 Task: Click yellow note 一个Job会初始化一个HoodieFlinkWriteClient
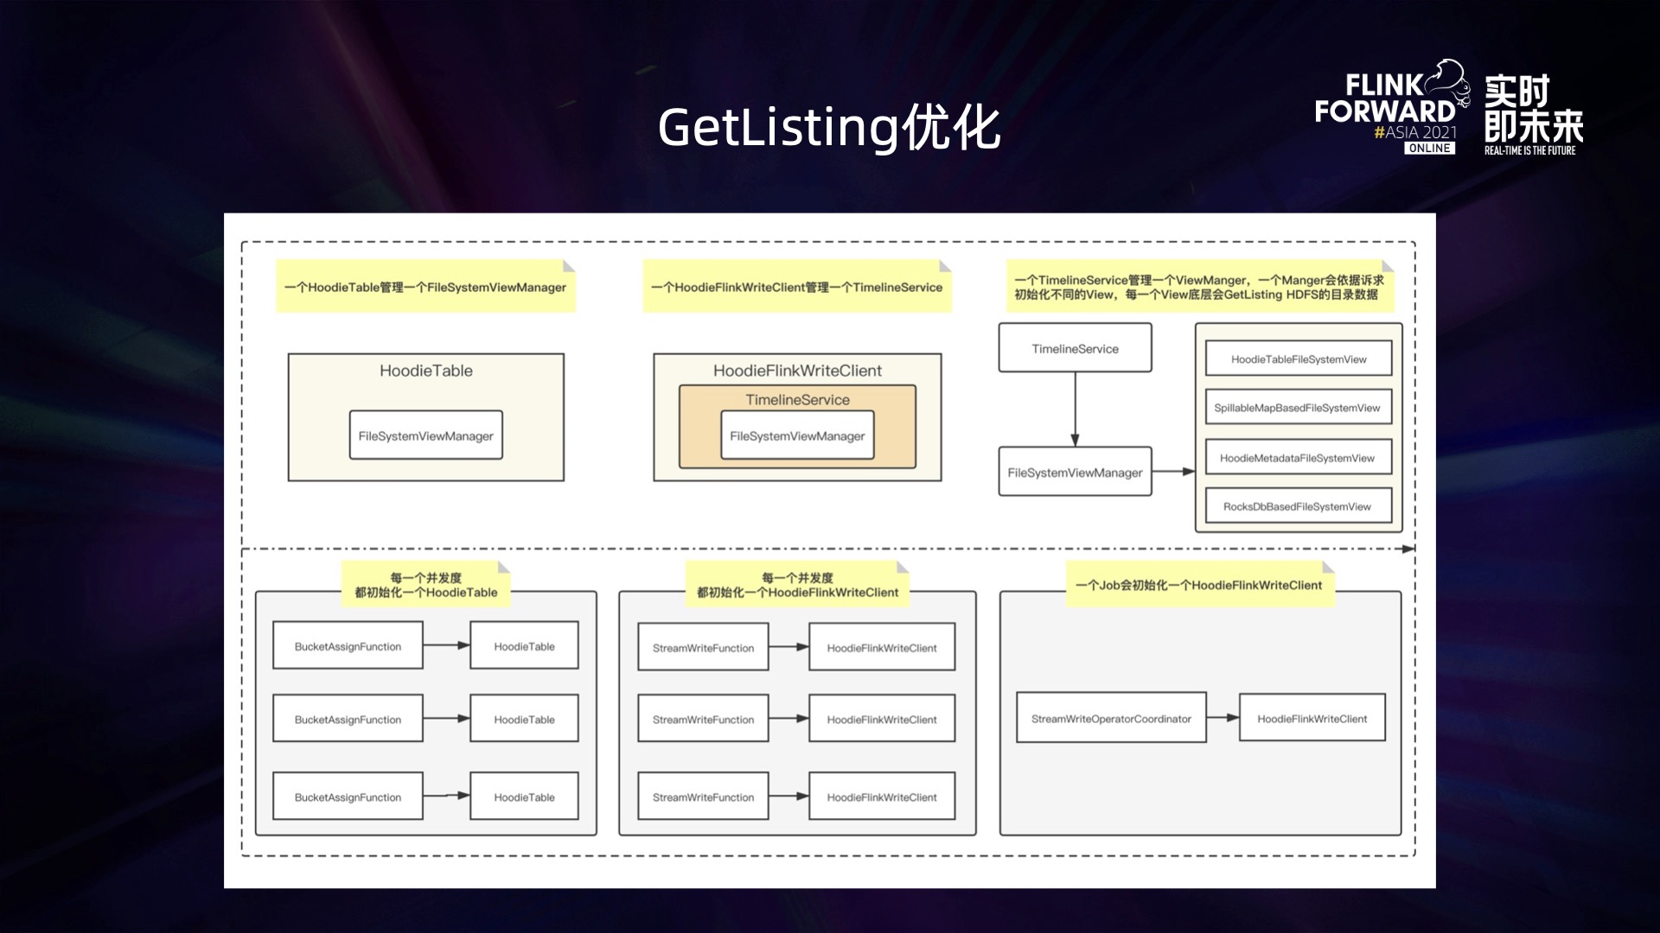pos(1198,585)
